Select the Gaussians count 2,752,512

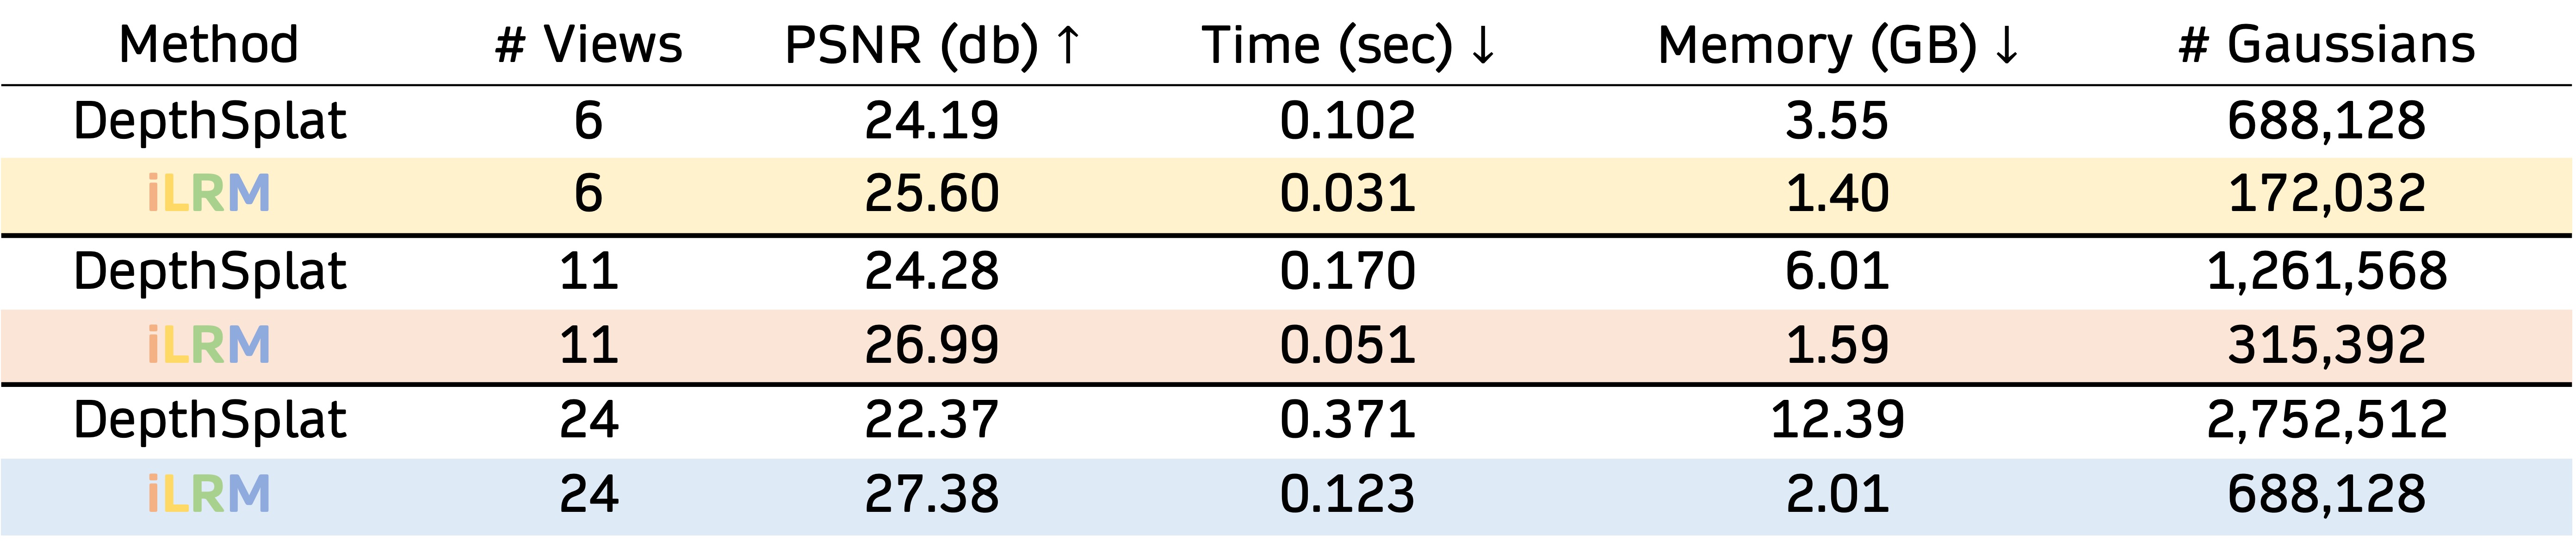tap(2327, 419)
